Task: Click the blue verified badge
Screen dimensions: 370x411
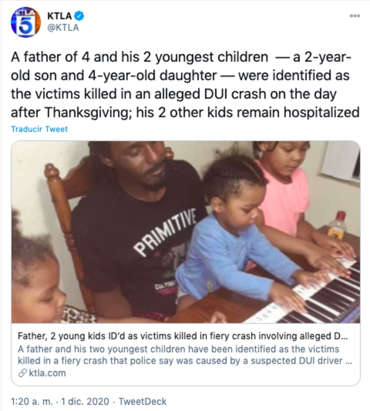Action: point(79,16)
